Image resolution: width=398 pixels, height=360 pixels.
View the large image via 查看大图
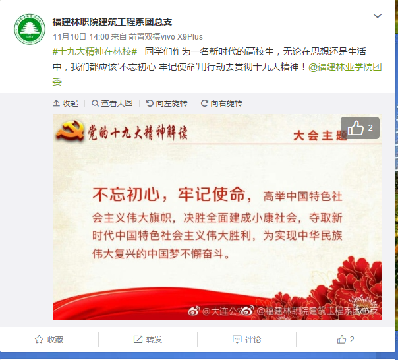click(112, 103)
